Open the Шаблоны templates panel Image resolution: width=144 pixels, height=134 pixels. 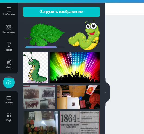pos(9,11)
